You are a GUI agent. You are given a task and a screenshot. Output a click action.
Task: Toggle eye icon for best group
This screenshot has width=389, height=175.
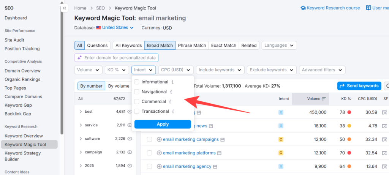click(x=130, y=112)
